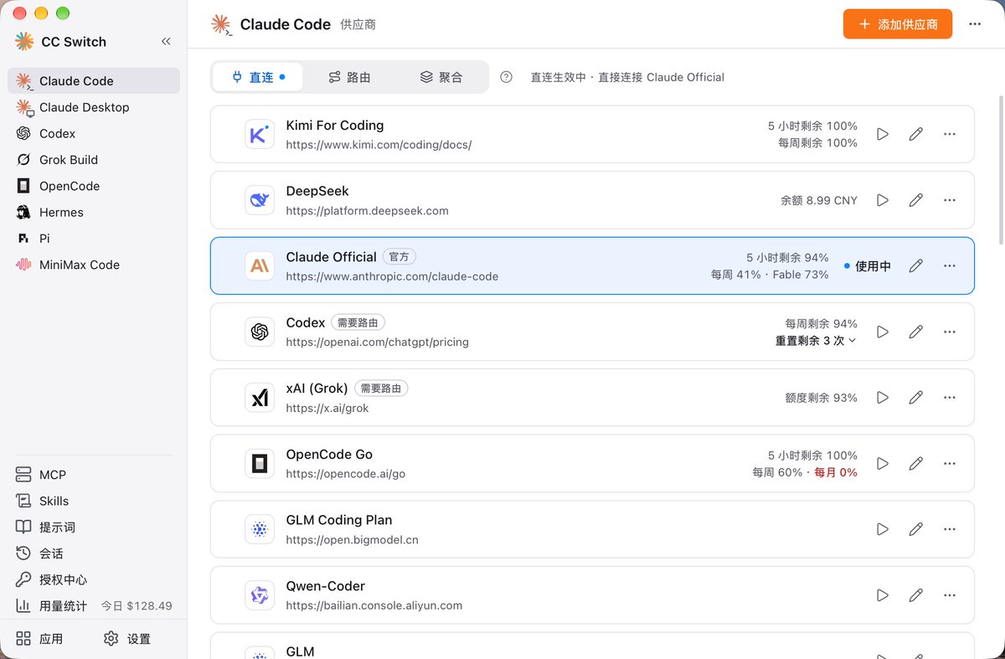Activate OpenCode Go with play icon
This screenshot has width=1005, height=659.
click(x=883, y=463)
